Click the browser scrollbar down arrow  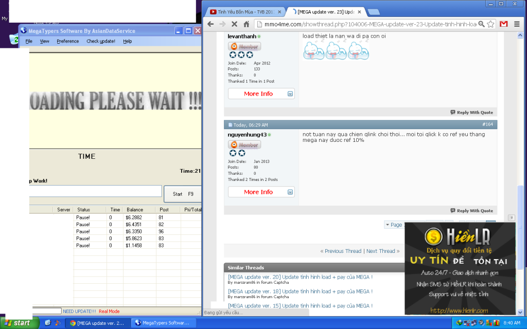click(520, 313)
